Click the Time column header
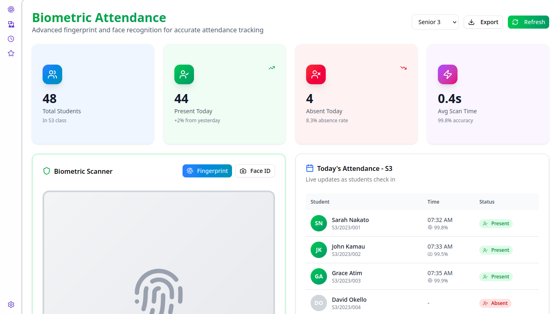The image size is (559, 314). [433, 202]
